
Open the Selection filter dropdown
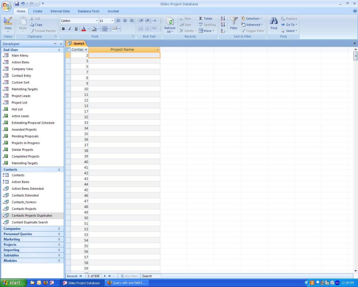252,19
